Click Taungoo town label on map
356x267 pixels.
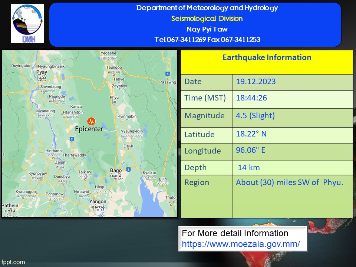(114, 67)
